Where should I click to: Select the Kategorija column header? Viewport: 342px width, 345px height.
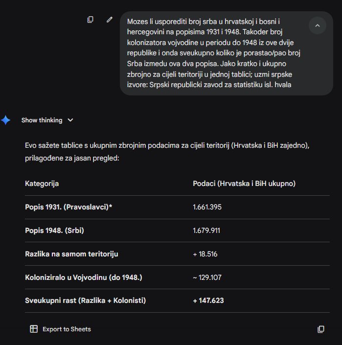(x=42, y=184)
